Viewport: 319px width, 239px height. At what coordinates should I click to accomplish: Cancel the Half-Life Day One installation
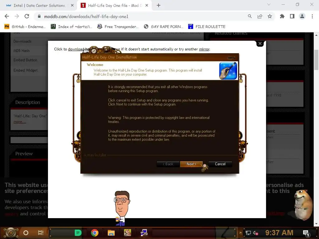(x=220, y=164)
